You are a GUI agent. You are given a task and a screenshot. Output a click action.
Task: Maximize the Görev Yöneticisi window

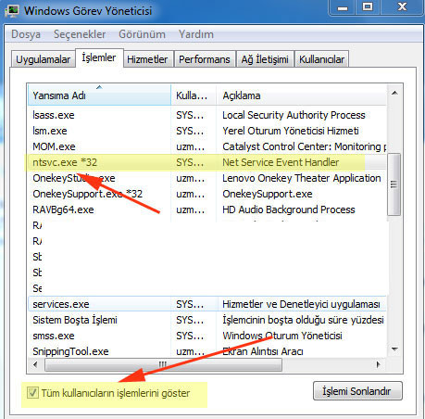(x=368, y=6)
